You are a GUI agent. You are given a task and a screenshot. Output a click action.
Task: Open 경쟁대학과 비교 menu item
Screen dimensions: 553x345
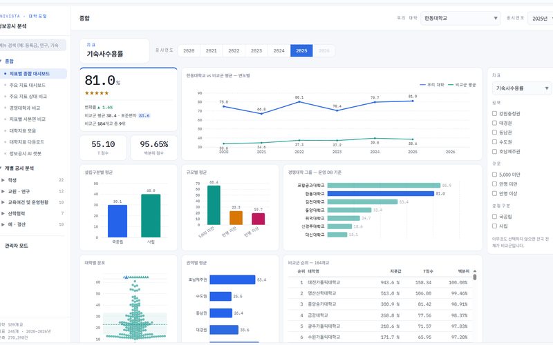25,108
